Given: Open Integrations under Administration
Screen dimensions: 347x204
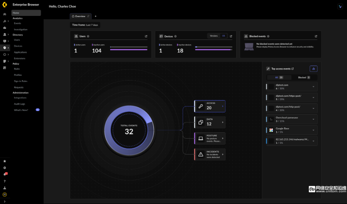Looking at the screenshot, I should (x=20, y=98).
